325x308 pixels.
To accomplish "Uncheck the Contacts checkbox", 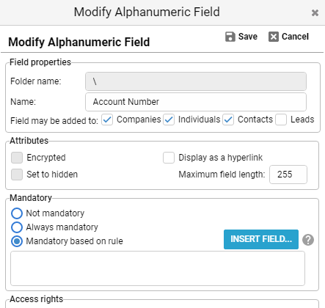I will point(228,120).
